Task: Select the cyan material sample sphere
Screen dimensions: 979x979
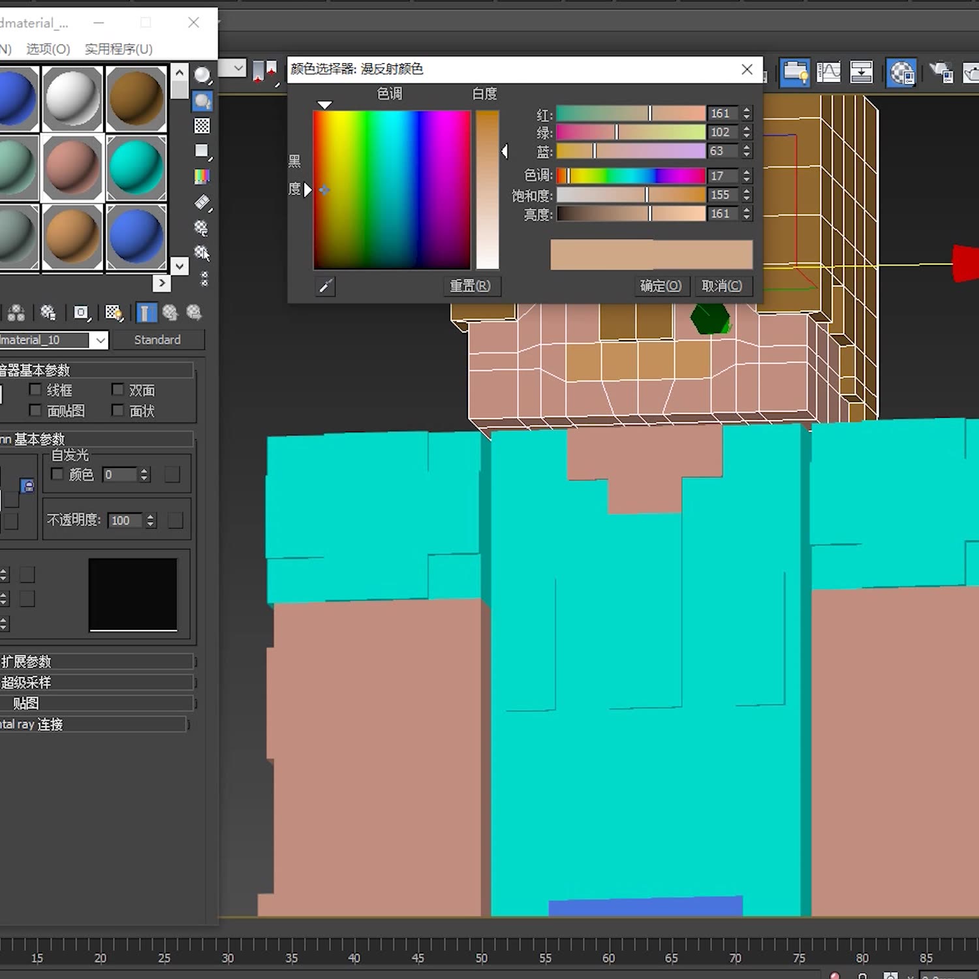Action: 136,168
